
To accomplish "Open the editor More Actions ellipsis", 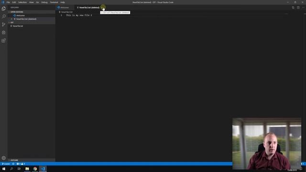I will coord(303,8).
